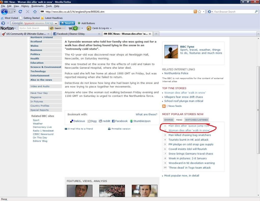Open the back/forward history dropdown arrow

(14, 12)
